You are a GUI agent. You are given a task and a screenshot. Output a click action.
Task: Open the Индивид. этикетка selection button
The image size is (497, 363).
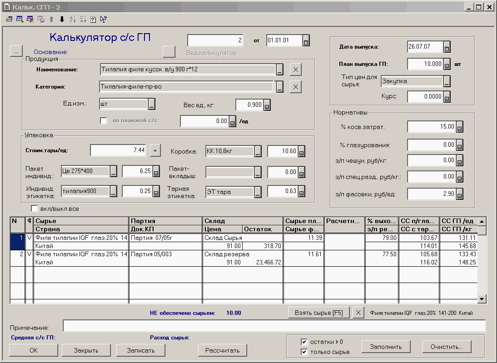click(113, 191)
